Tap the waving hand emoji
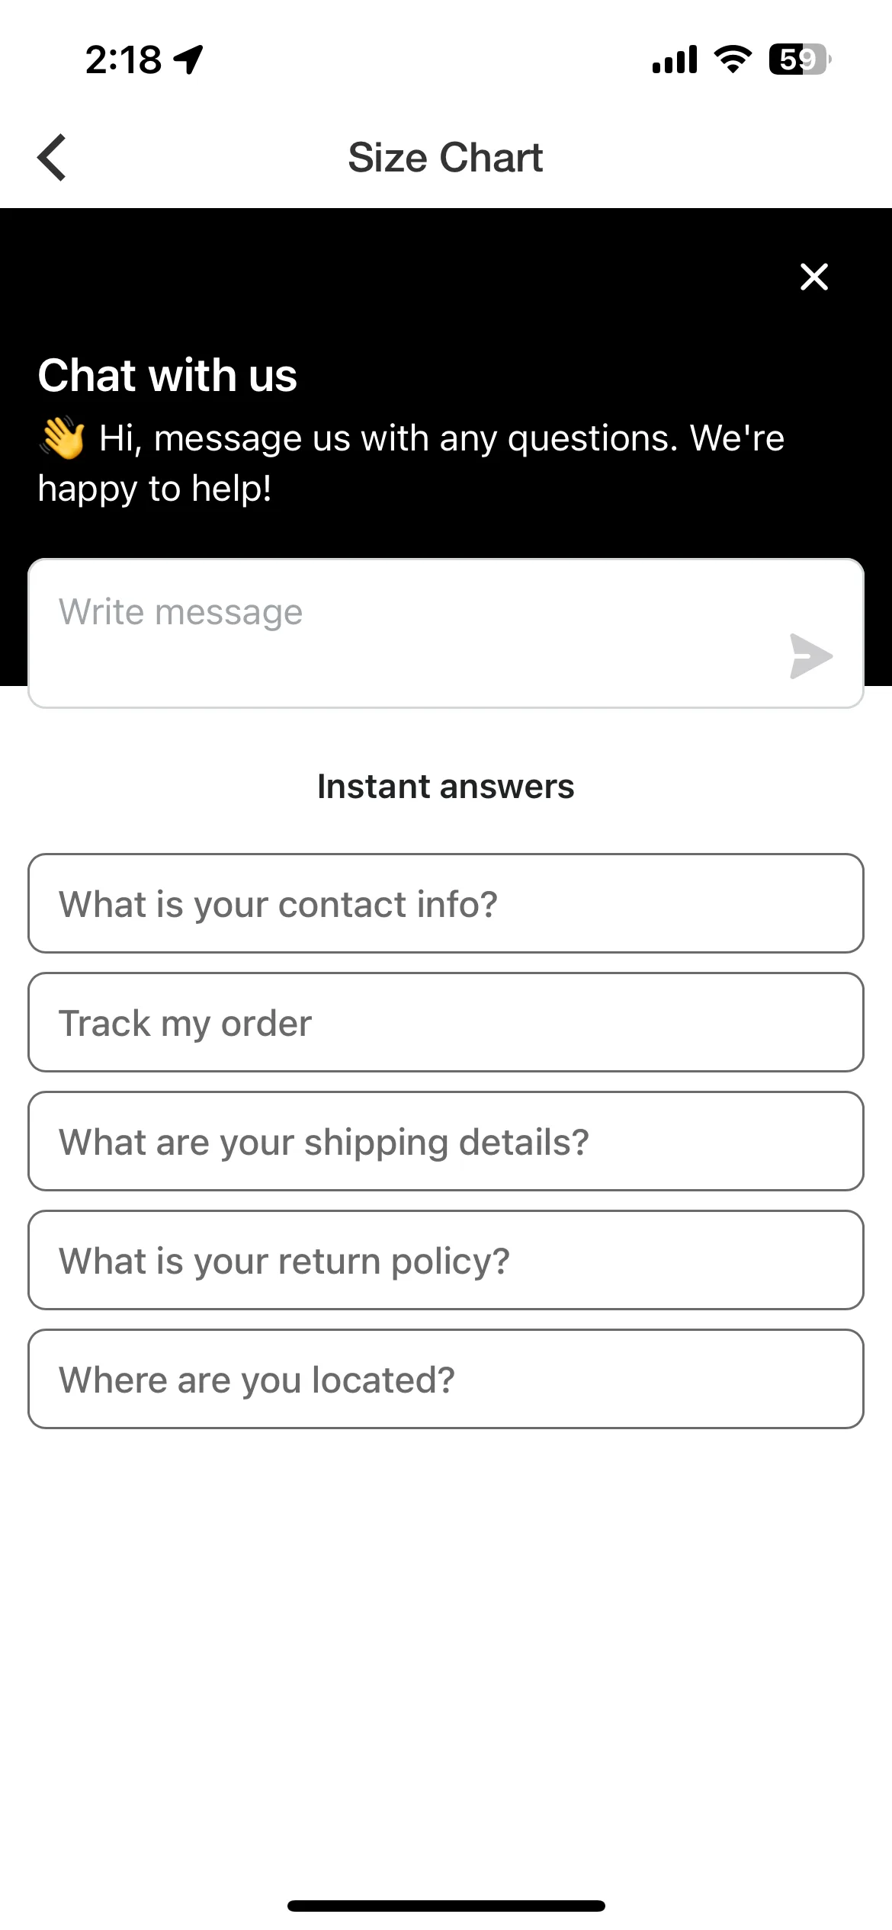This screenshot has width=892, height=1930. 63,438
